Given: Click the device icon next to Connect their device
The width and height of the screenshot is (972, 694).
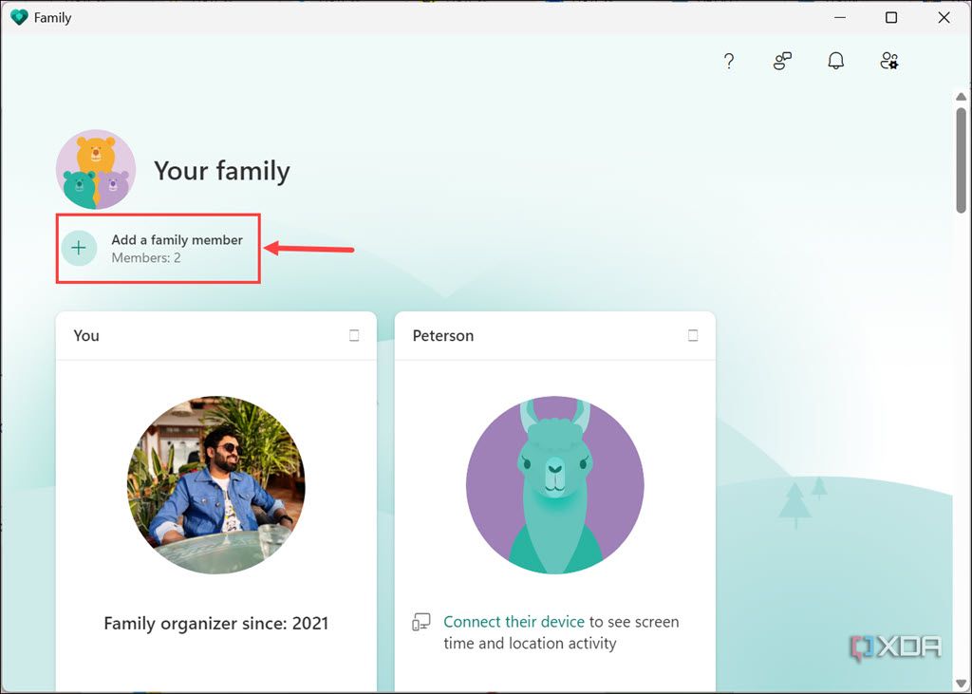Looking at the screenshot, I should point(421,622).
